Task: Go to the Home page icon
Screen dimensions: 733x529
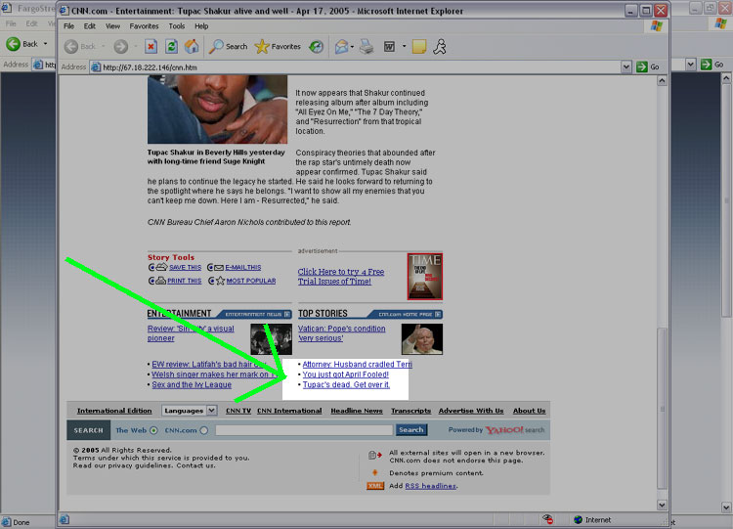Action: coord(192,46)
